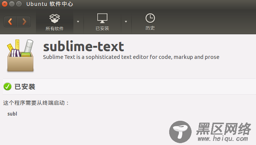Close the Ubuntu Software Center window
This screenshot has height=145, width=256.
[x=4, y=4]
